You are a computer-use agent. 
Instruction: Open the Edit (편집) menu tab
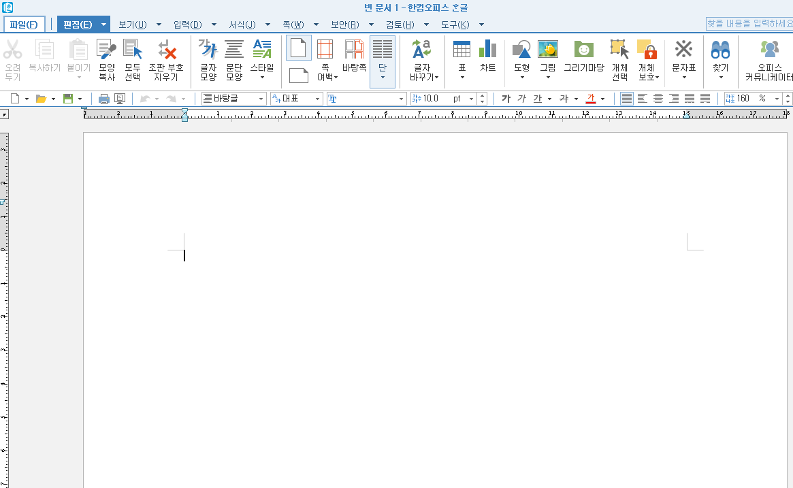pos(78,25)
